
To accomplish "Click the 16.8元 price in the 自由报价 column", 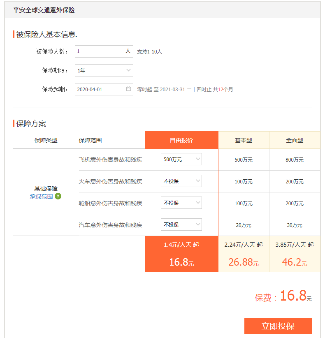I will [181, 262].
